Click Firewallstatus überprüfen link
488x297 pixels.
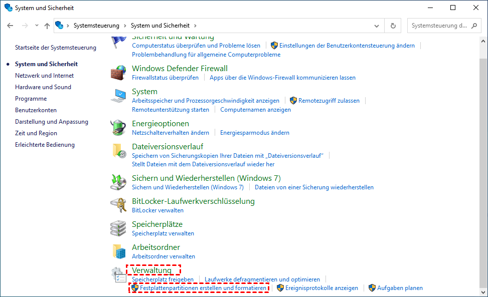click(166, 78)
